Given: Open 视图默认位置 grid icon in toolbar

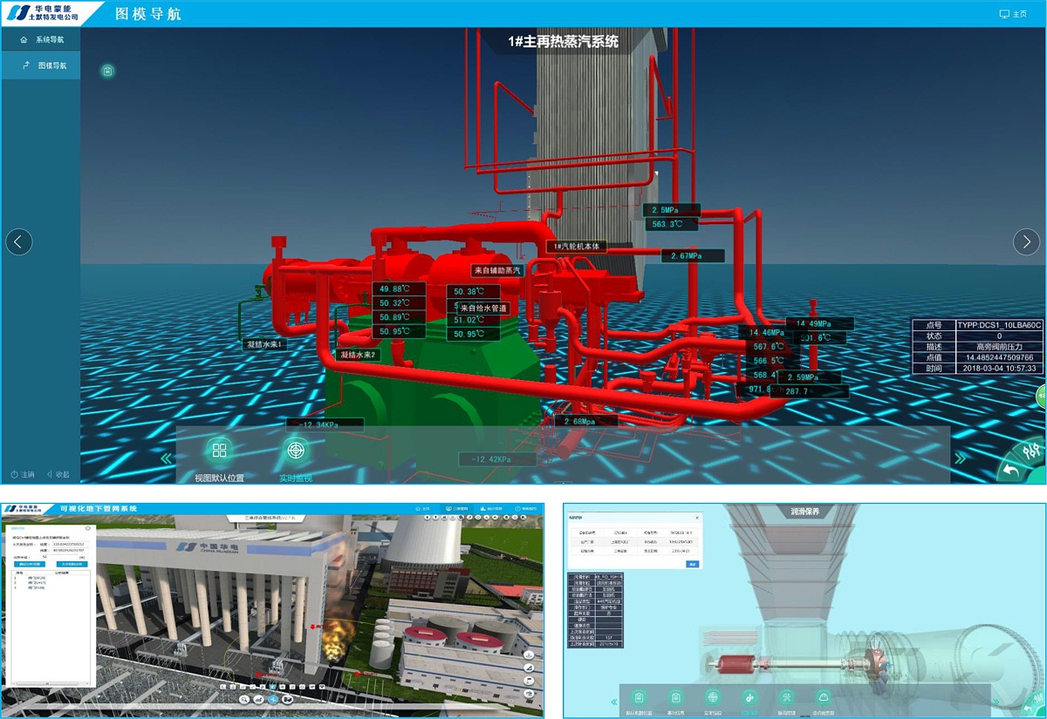Looking at the screenshot, I should coord(219,451).
